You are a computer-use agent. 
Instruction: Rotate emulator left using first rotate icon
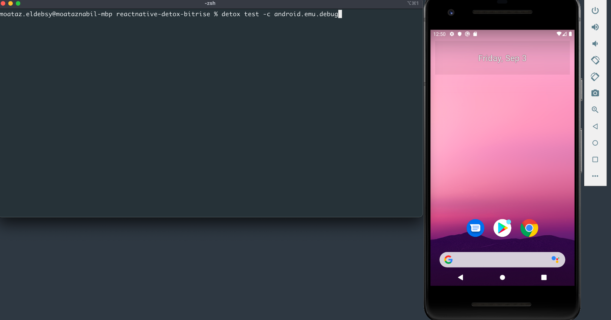(595, 60)
